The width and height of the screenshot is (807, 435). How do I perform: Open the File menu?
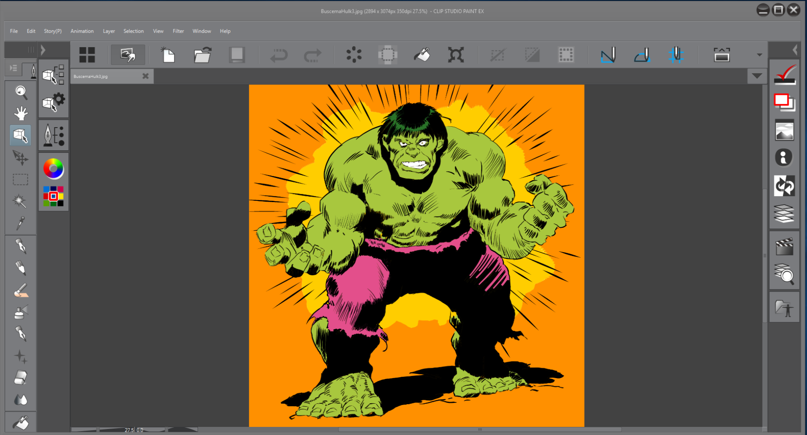click(14, 31)
